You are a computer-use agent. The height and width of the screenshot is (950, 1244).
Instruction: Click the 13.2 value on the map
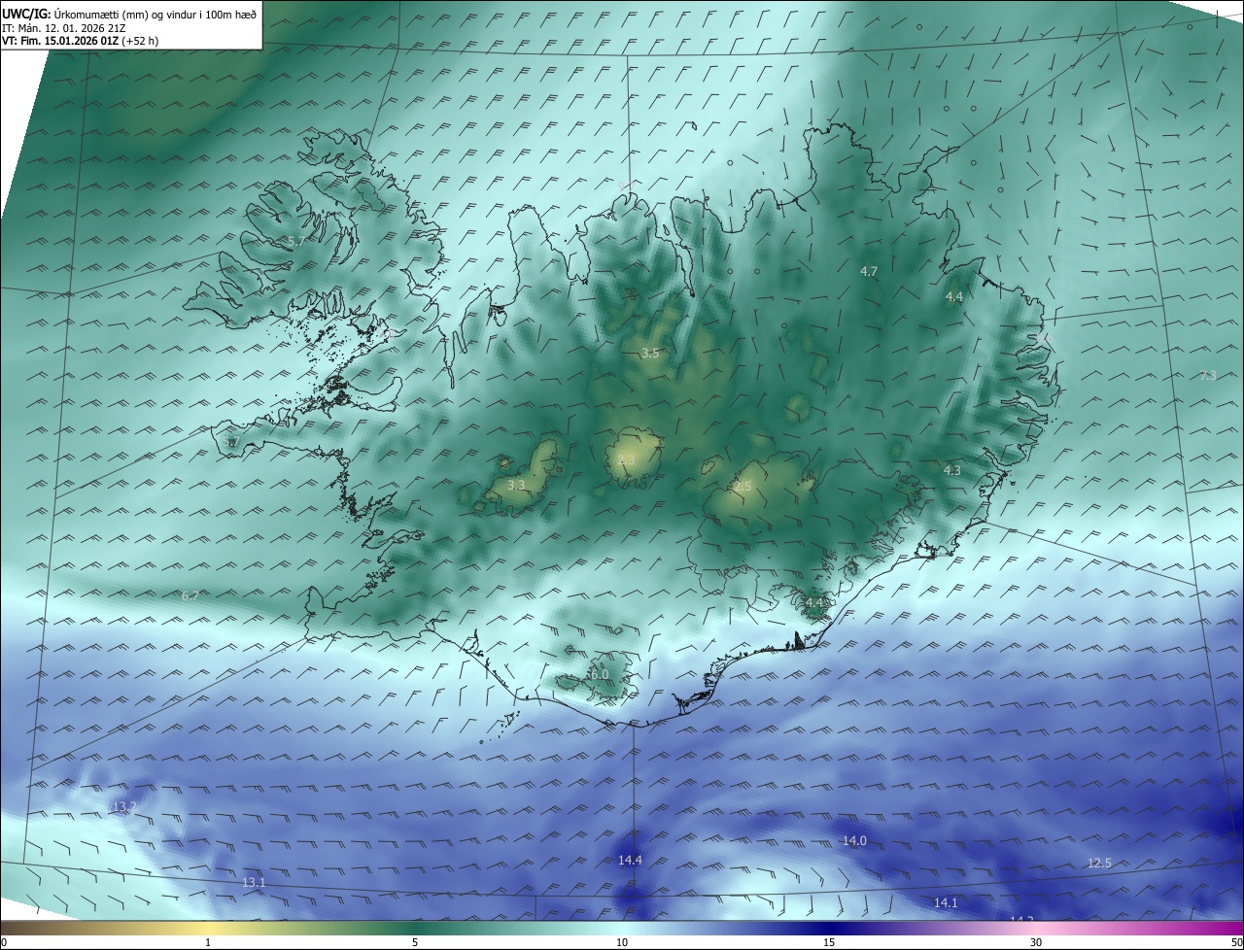(x=124, y=807)
